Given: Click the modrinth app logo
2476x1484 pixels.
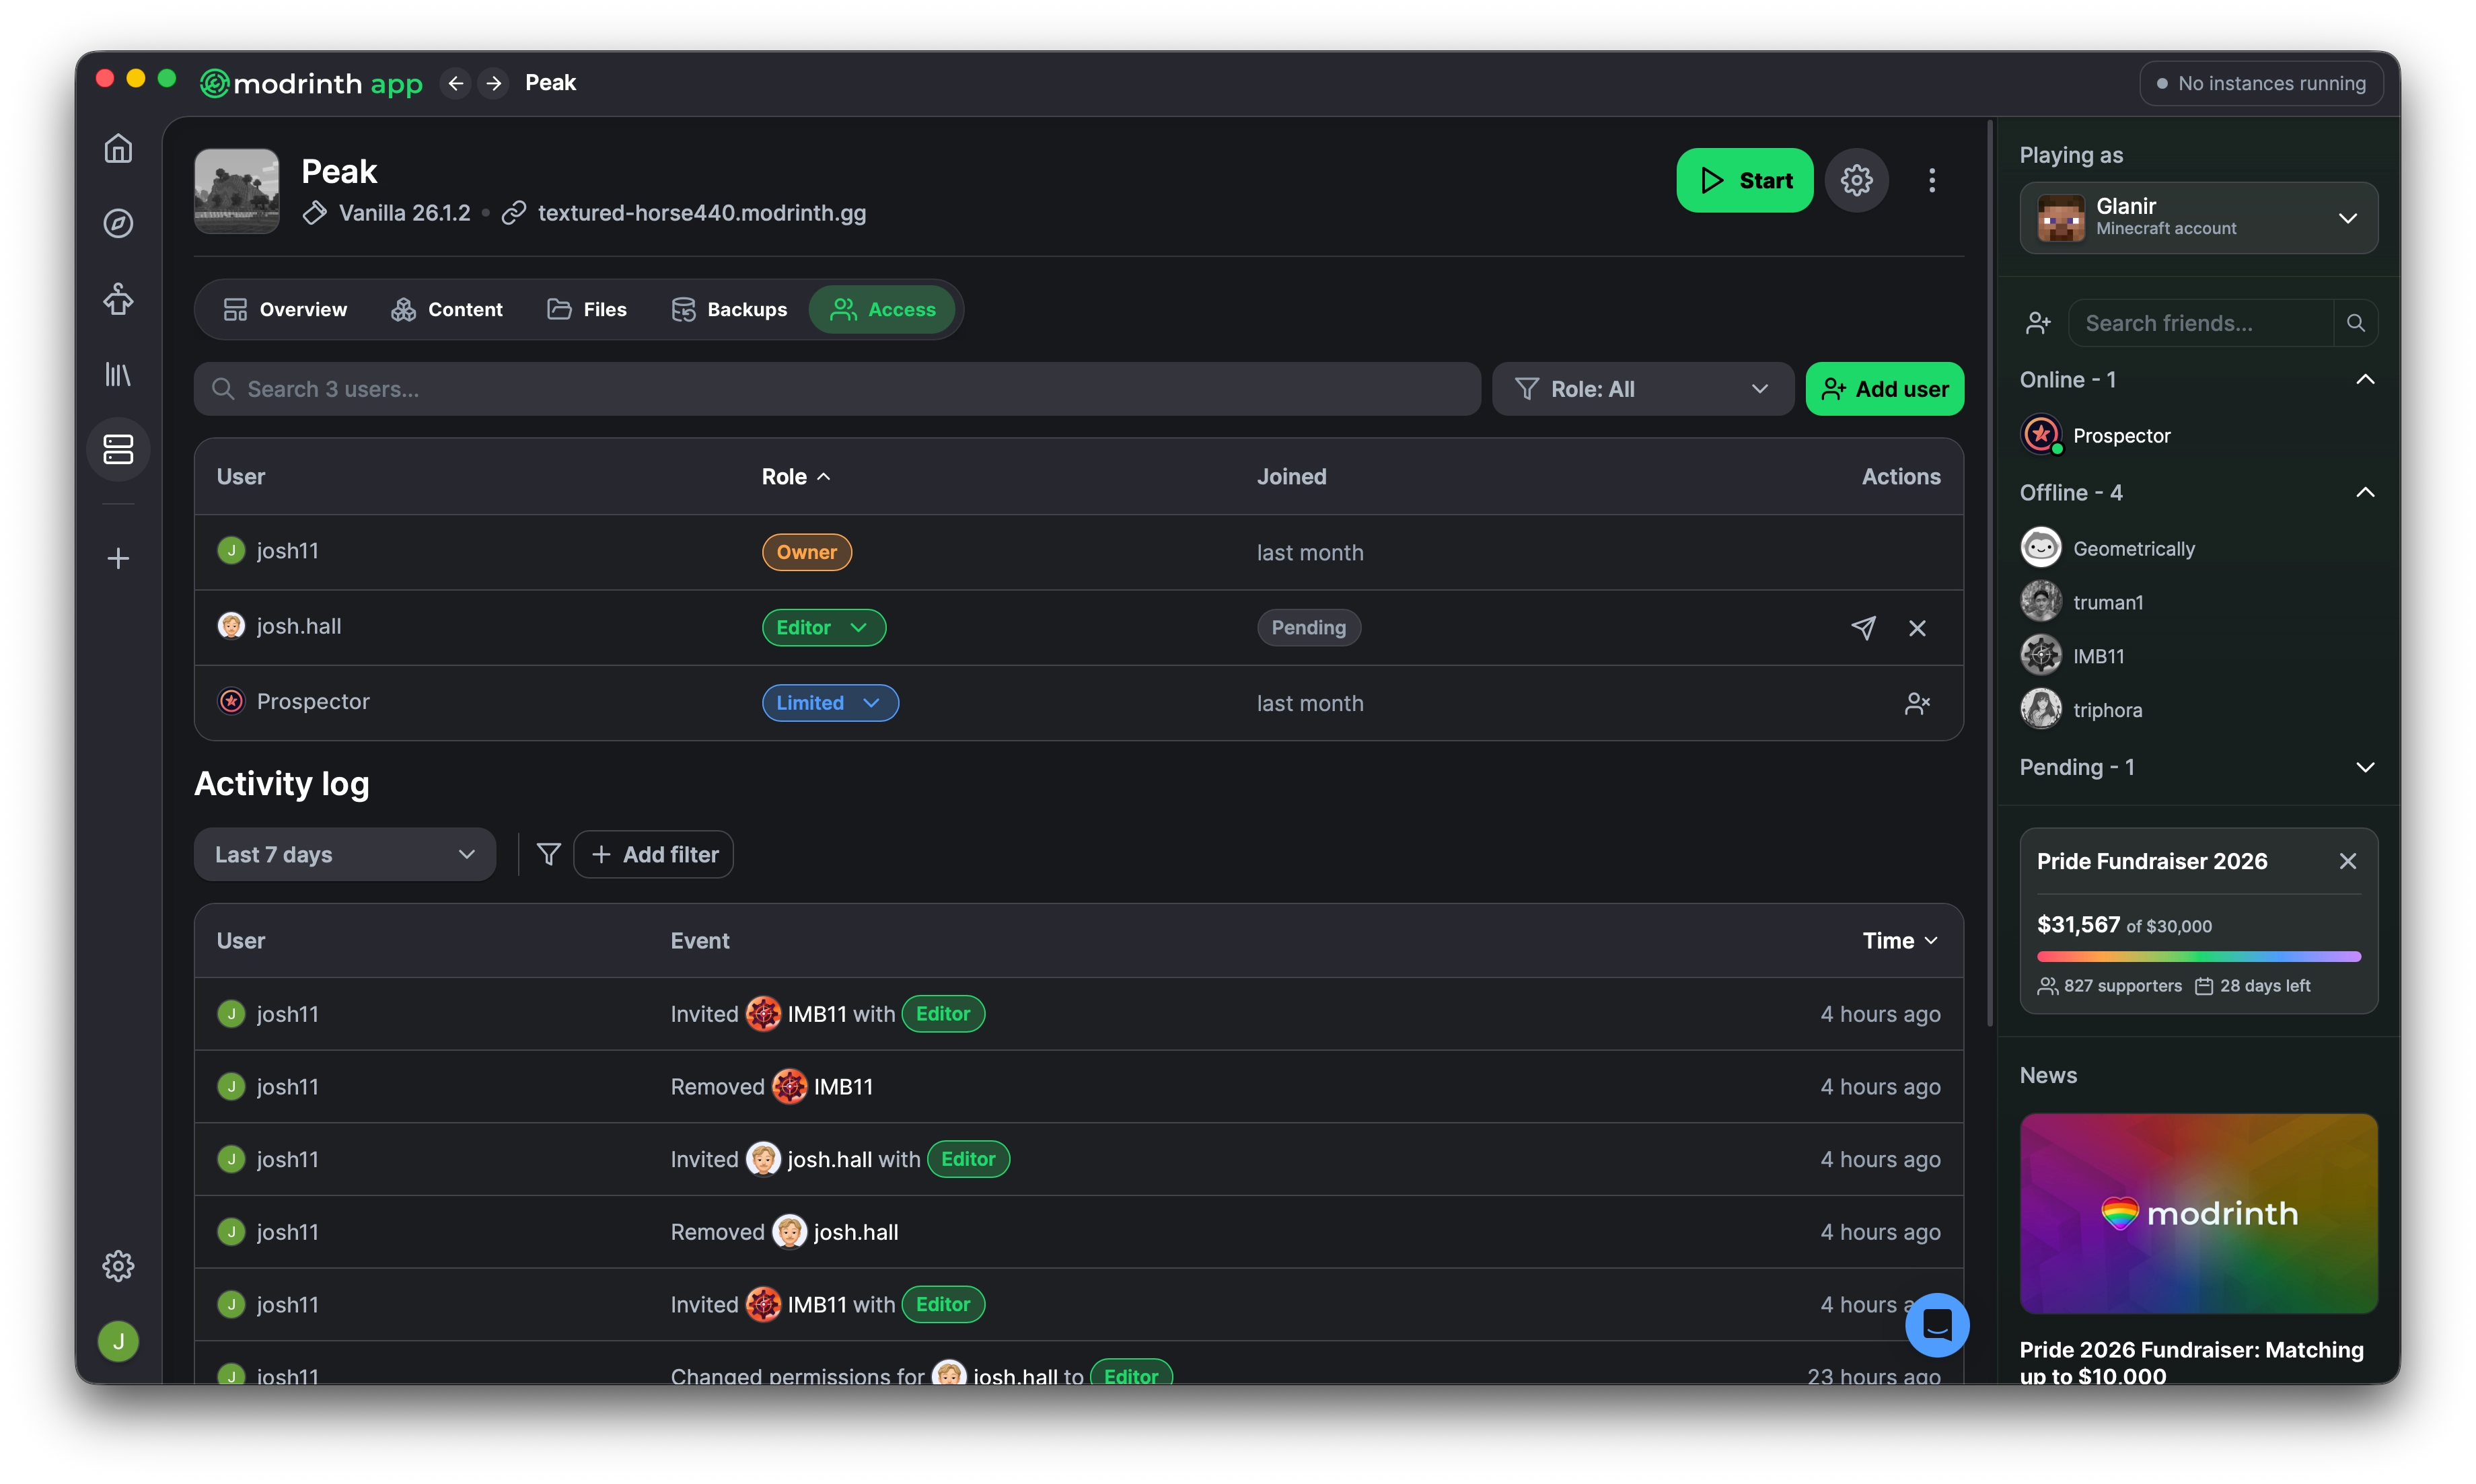Looking at the screenshot, I should pyautogui.click(x=311, y=83).
